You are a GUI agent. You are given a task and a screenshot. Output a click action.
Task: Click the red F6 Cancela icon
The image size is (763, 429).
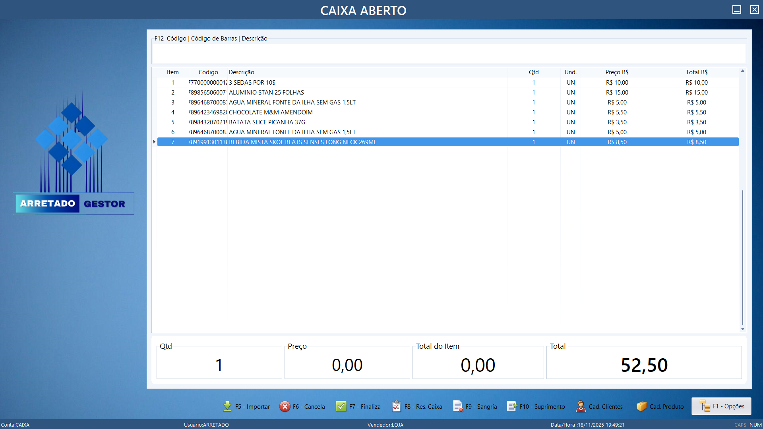pos(285,406)
